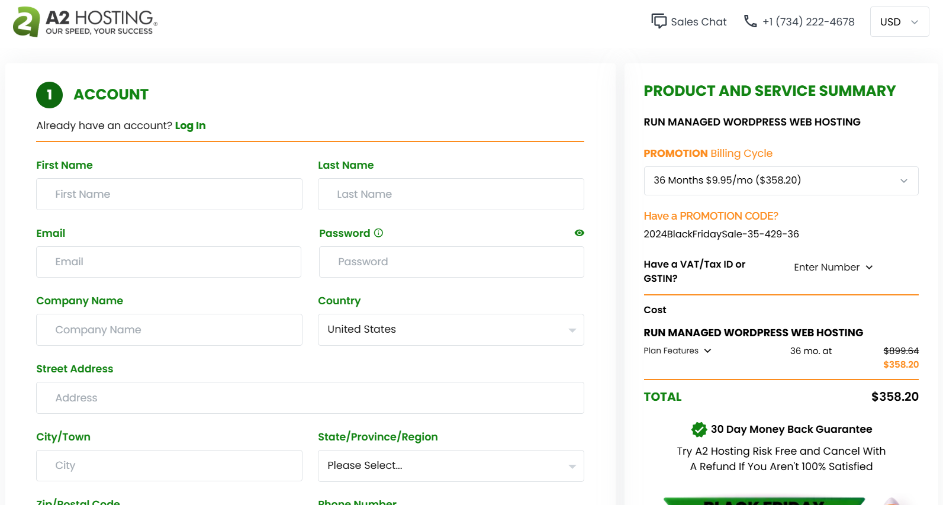
Task: Open the USD currency dropdown
Action: [x=899, y=22]
